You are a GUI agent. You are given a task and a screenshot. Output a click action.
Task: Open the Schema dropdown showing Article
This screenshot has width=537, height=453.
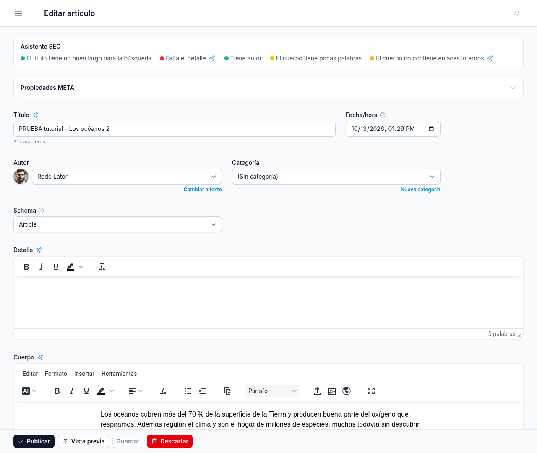tap(117, 224)
